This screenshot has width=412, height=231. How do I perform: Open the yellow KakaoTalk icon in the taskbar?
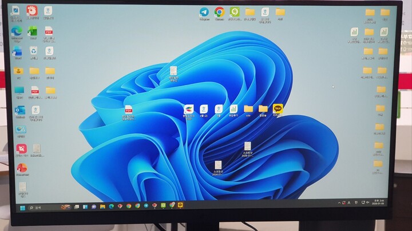click(181, 206)
